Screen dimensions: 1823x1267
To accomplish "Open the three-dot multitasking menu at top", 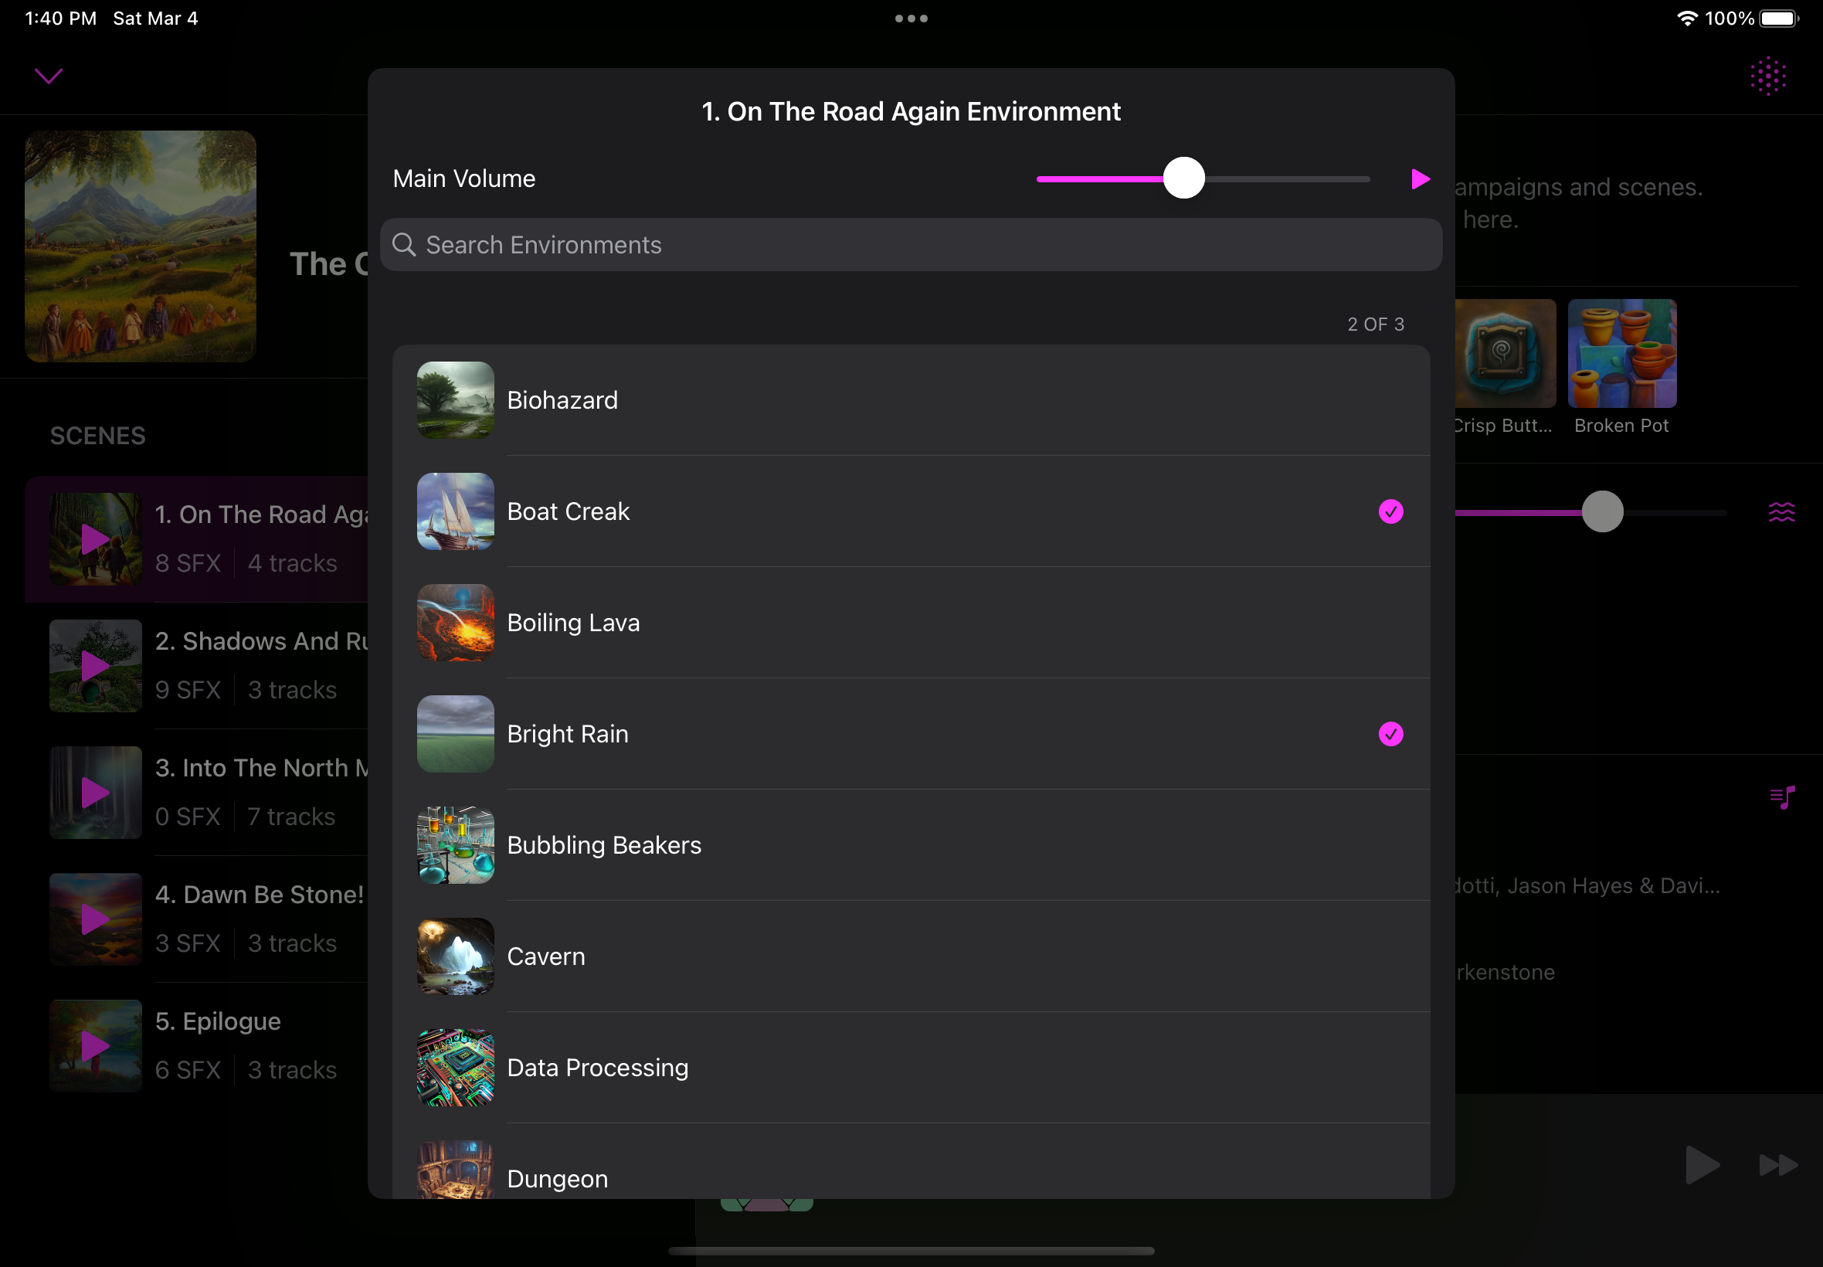I will 911,19.
